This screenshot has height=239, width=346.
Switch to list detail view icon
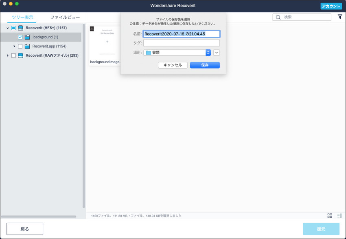(339, 216)
